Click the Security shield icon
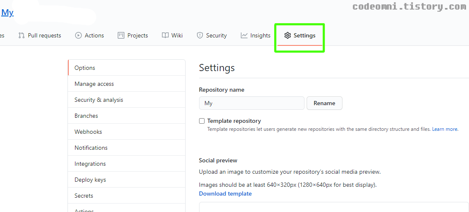 coord(200,35)
